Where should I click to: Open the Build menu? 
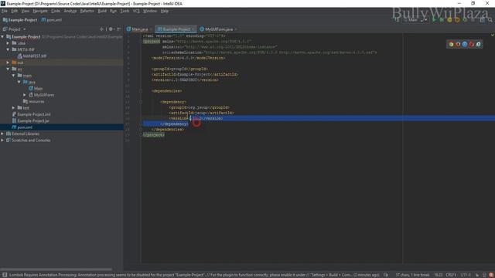click(102, 11)
